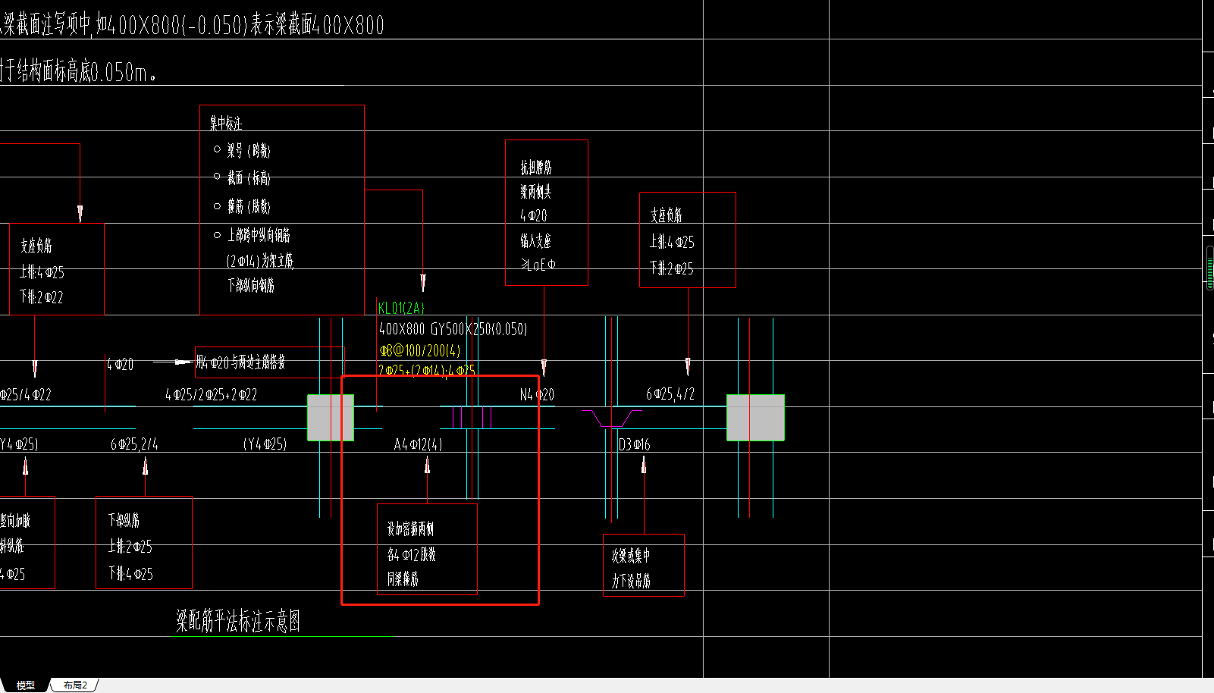Select the drawing title 梁配筋平法标注示意图
Viewport: 1214px width, 693px height.
(x=238, y=622)
